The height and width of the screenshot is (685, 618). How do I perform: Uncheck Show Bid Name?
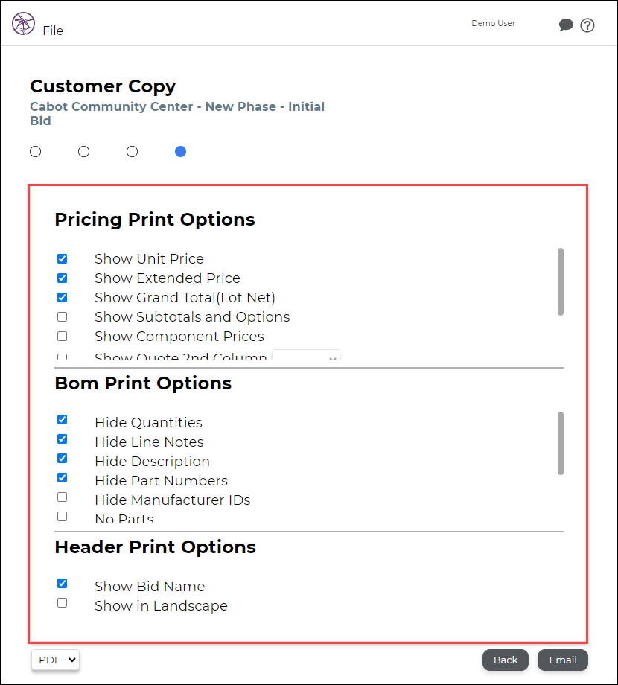coord(63,584)
